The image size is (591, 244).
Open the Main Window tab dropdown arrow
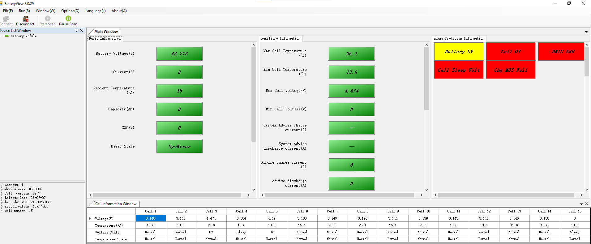(x=586, y=32)
